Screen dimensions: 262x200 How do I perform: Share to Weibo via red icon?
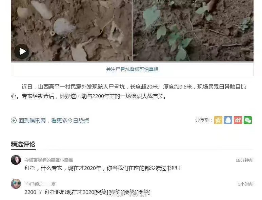(238, 120)
